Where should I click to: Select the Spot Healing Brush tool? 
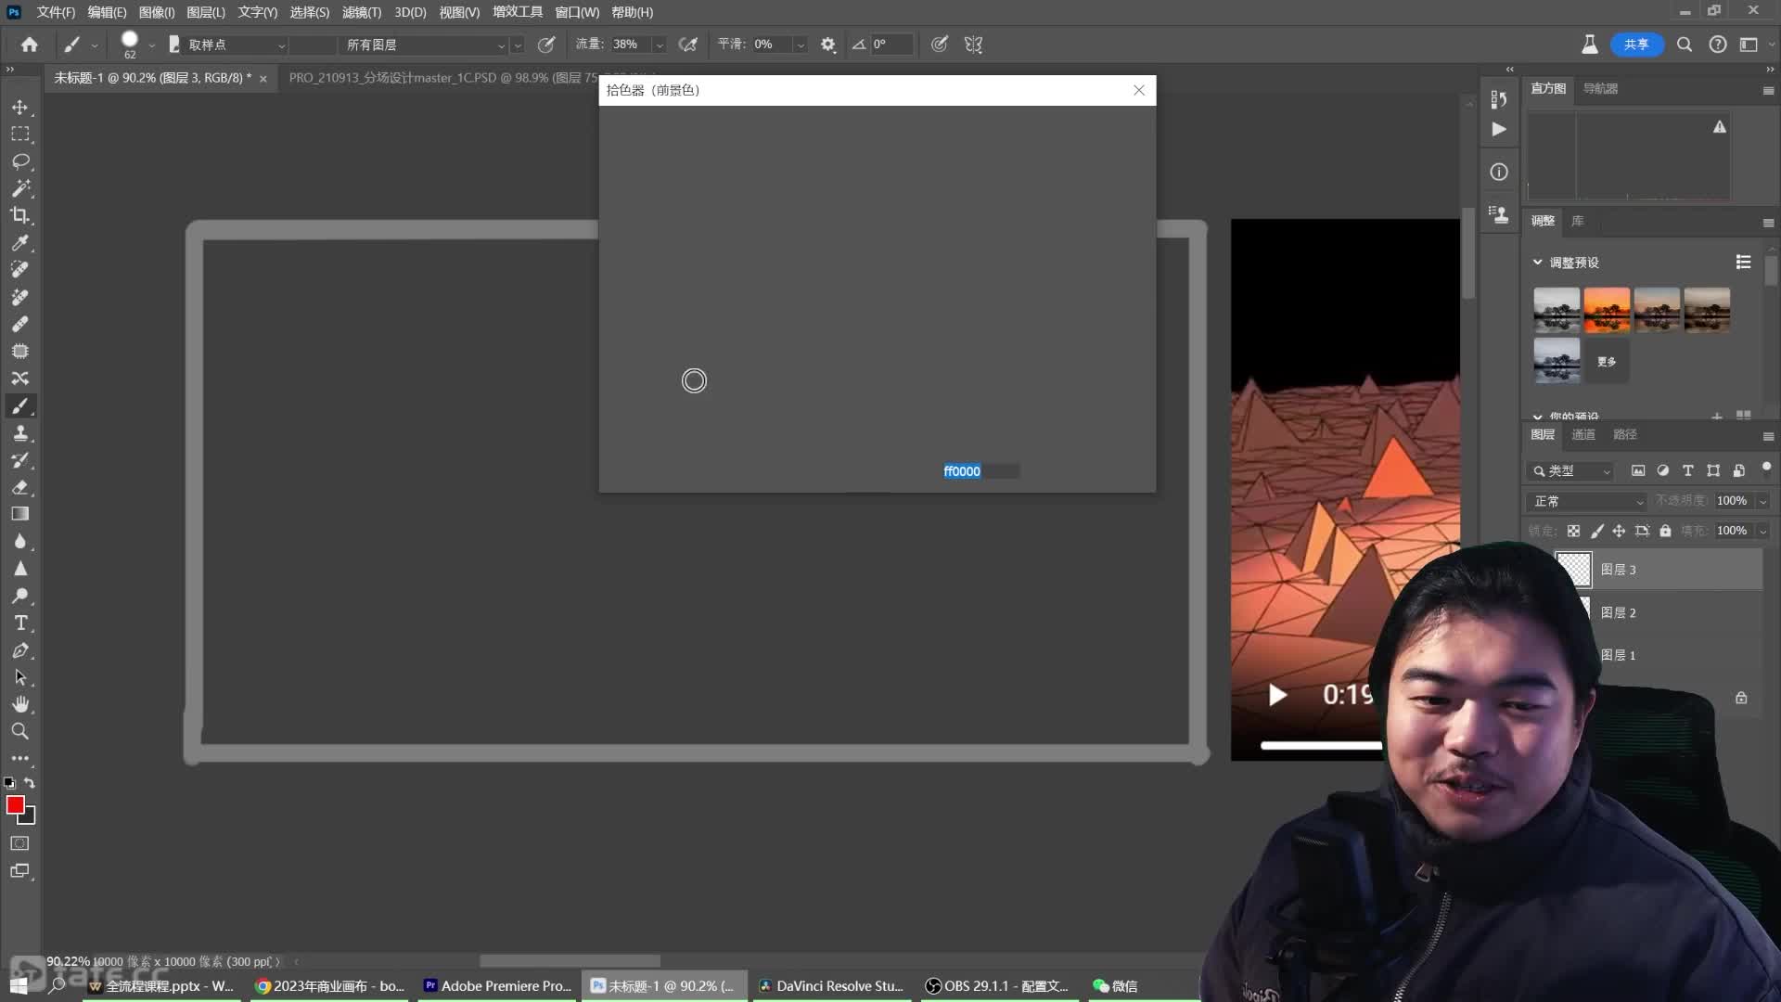pos(20,270)
